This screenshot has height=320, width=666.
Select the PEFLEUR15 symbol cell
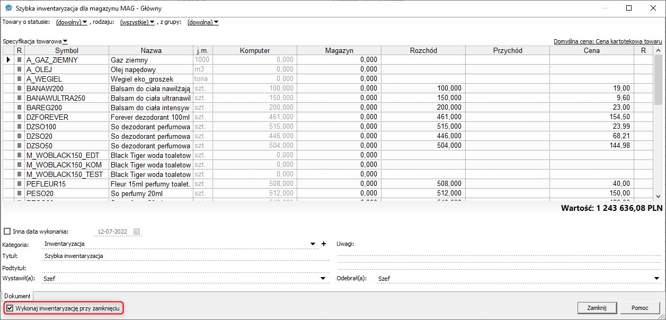click(x=67, y=184)
